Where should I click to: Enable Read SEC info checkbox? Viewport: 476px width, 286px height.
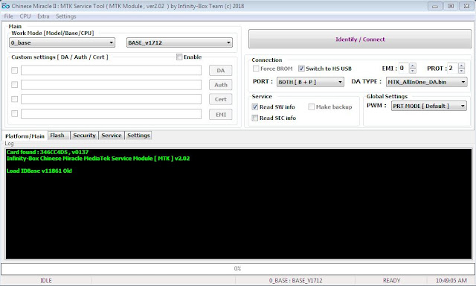[255, 118]
